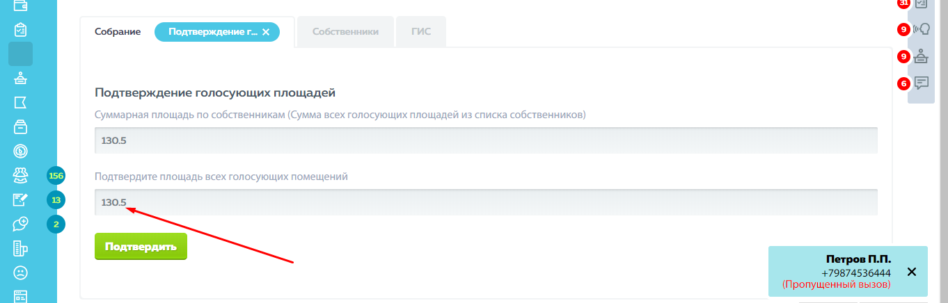The height and width of the screenshot is (303, 948).
Task: Focus the Подтвердите площадь input field
Action: (x=486, y=202)
